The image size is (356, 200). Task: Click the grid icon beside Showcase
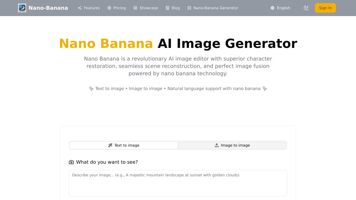coord(135,8)
